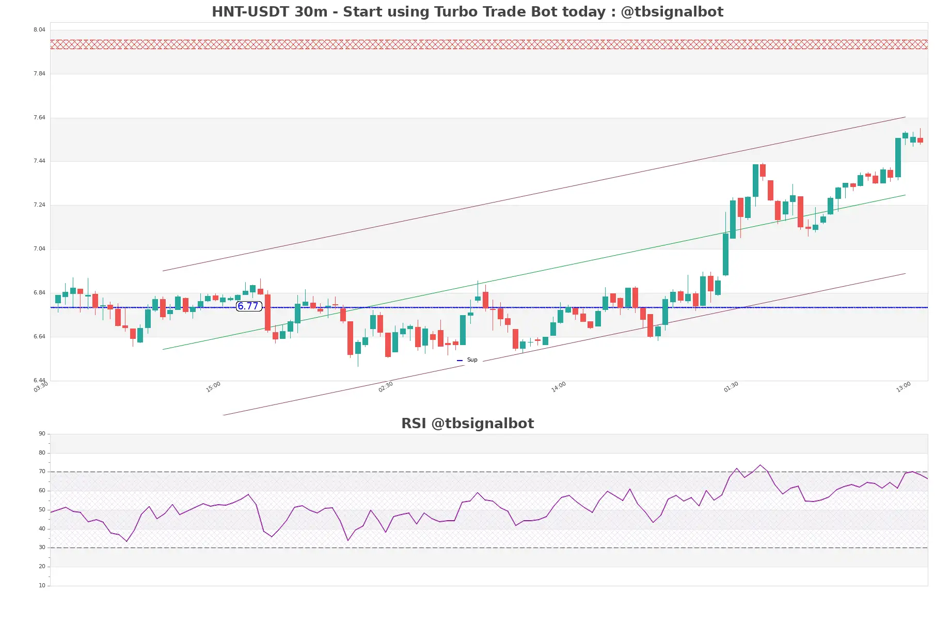Click the RSI 20 axis label
Viewport: 935px width, 624px height.
(x=42, y=567)
